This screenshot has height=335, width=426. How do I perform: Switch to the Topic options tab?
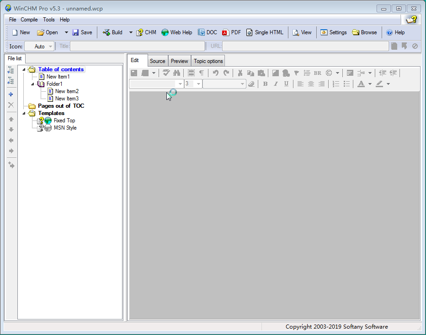click(x=208, y=61)
